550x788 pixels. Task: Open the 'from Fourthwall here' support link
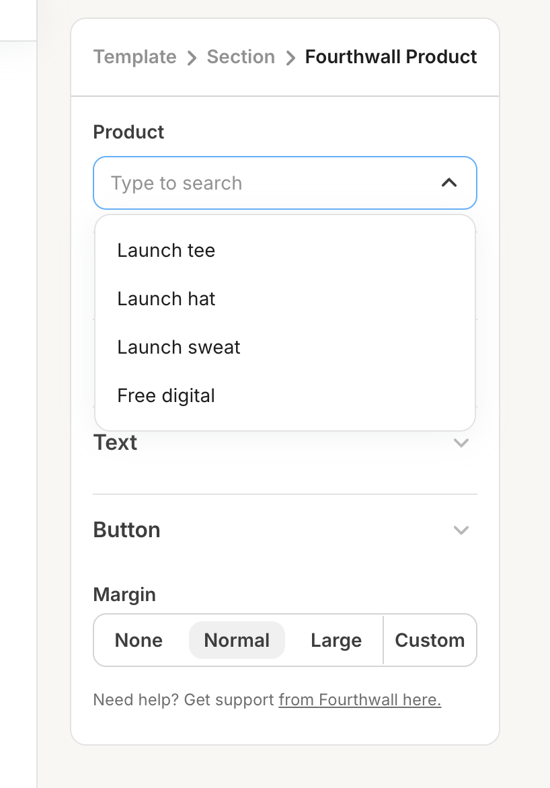[360, 700]
